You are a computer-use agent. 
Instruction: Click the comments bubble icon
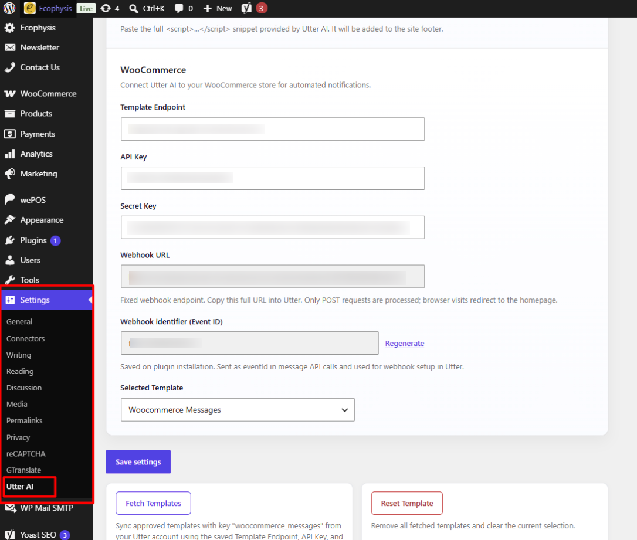pos(179,9)
